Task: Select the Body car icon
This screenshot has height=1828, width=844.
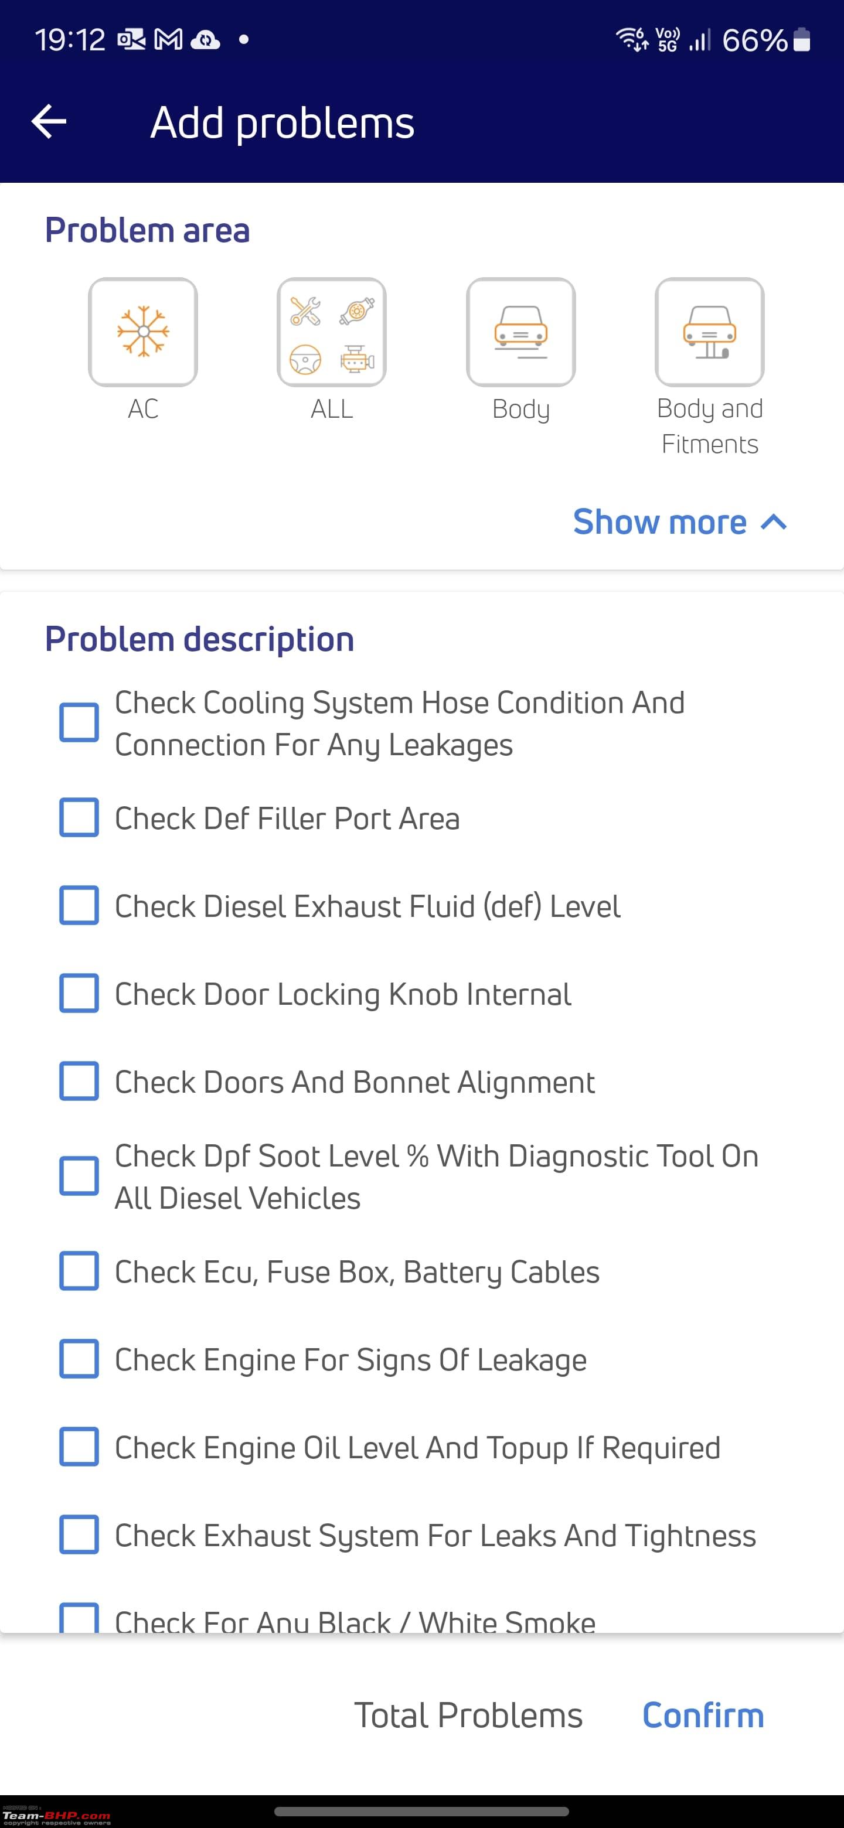Action: coord(520,332)
